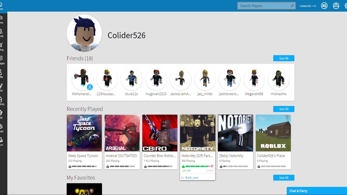Screen dimensions: 347x195
Task: Open the settings gear icon
Action: coord(346,6)
